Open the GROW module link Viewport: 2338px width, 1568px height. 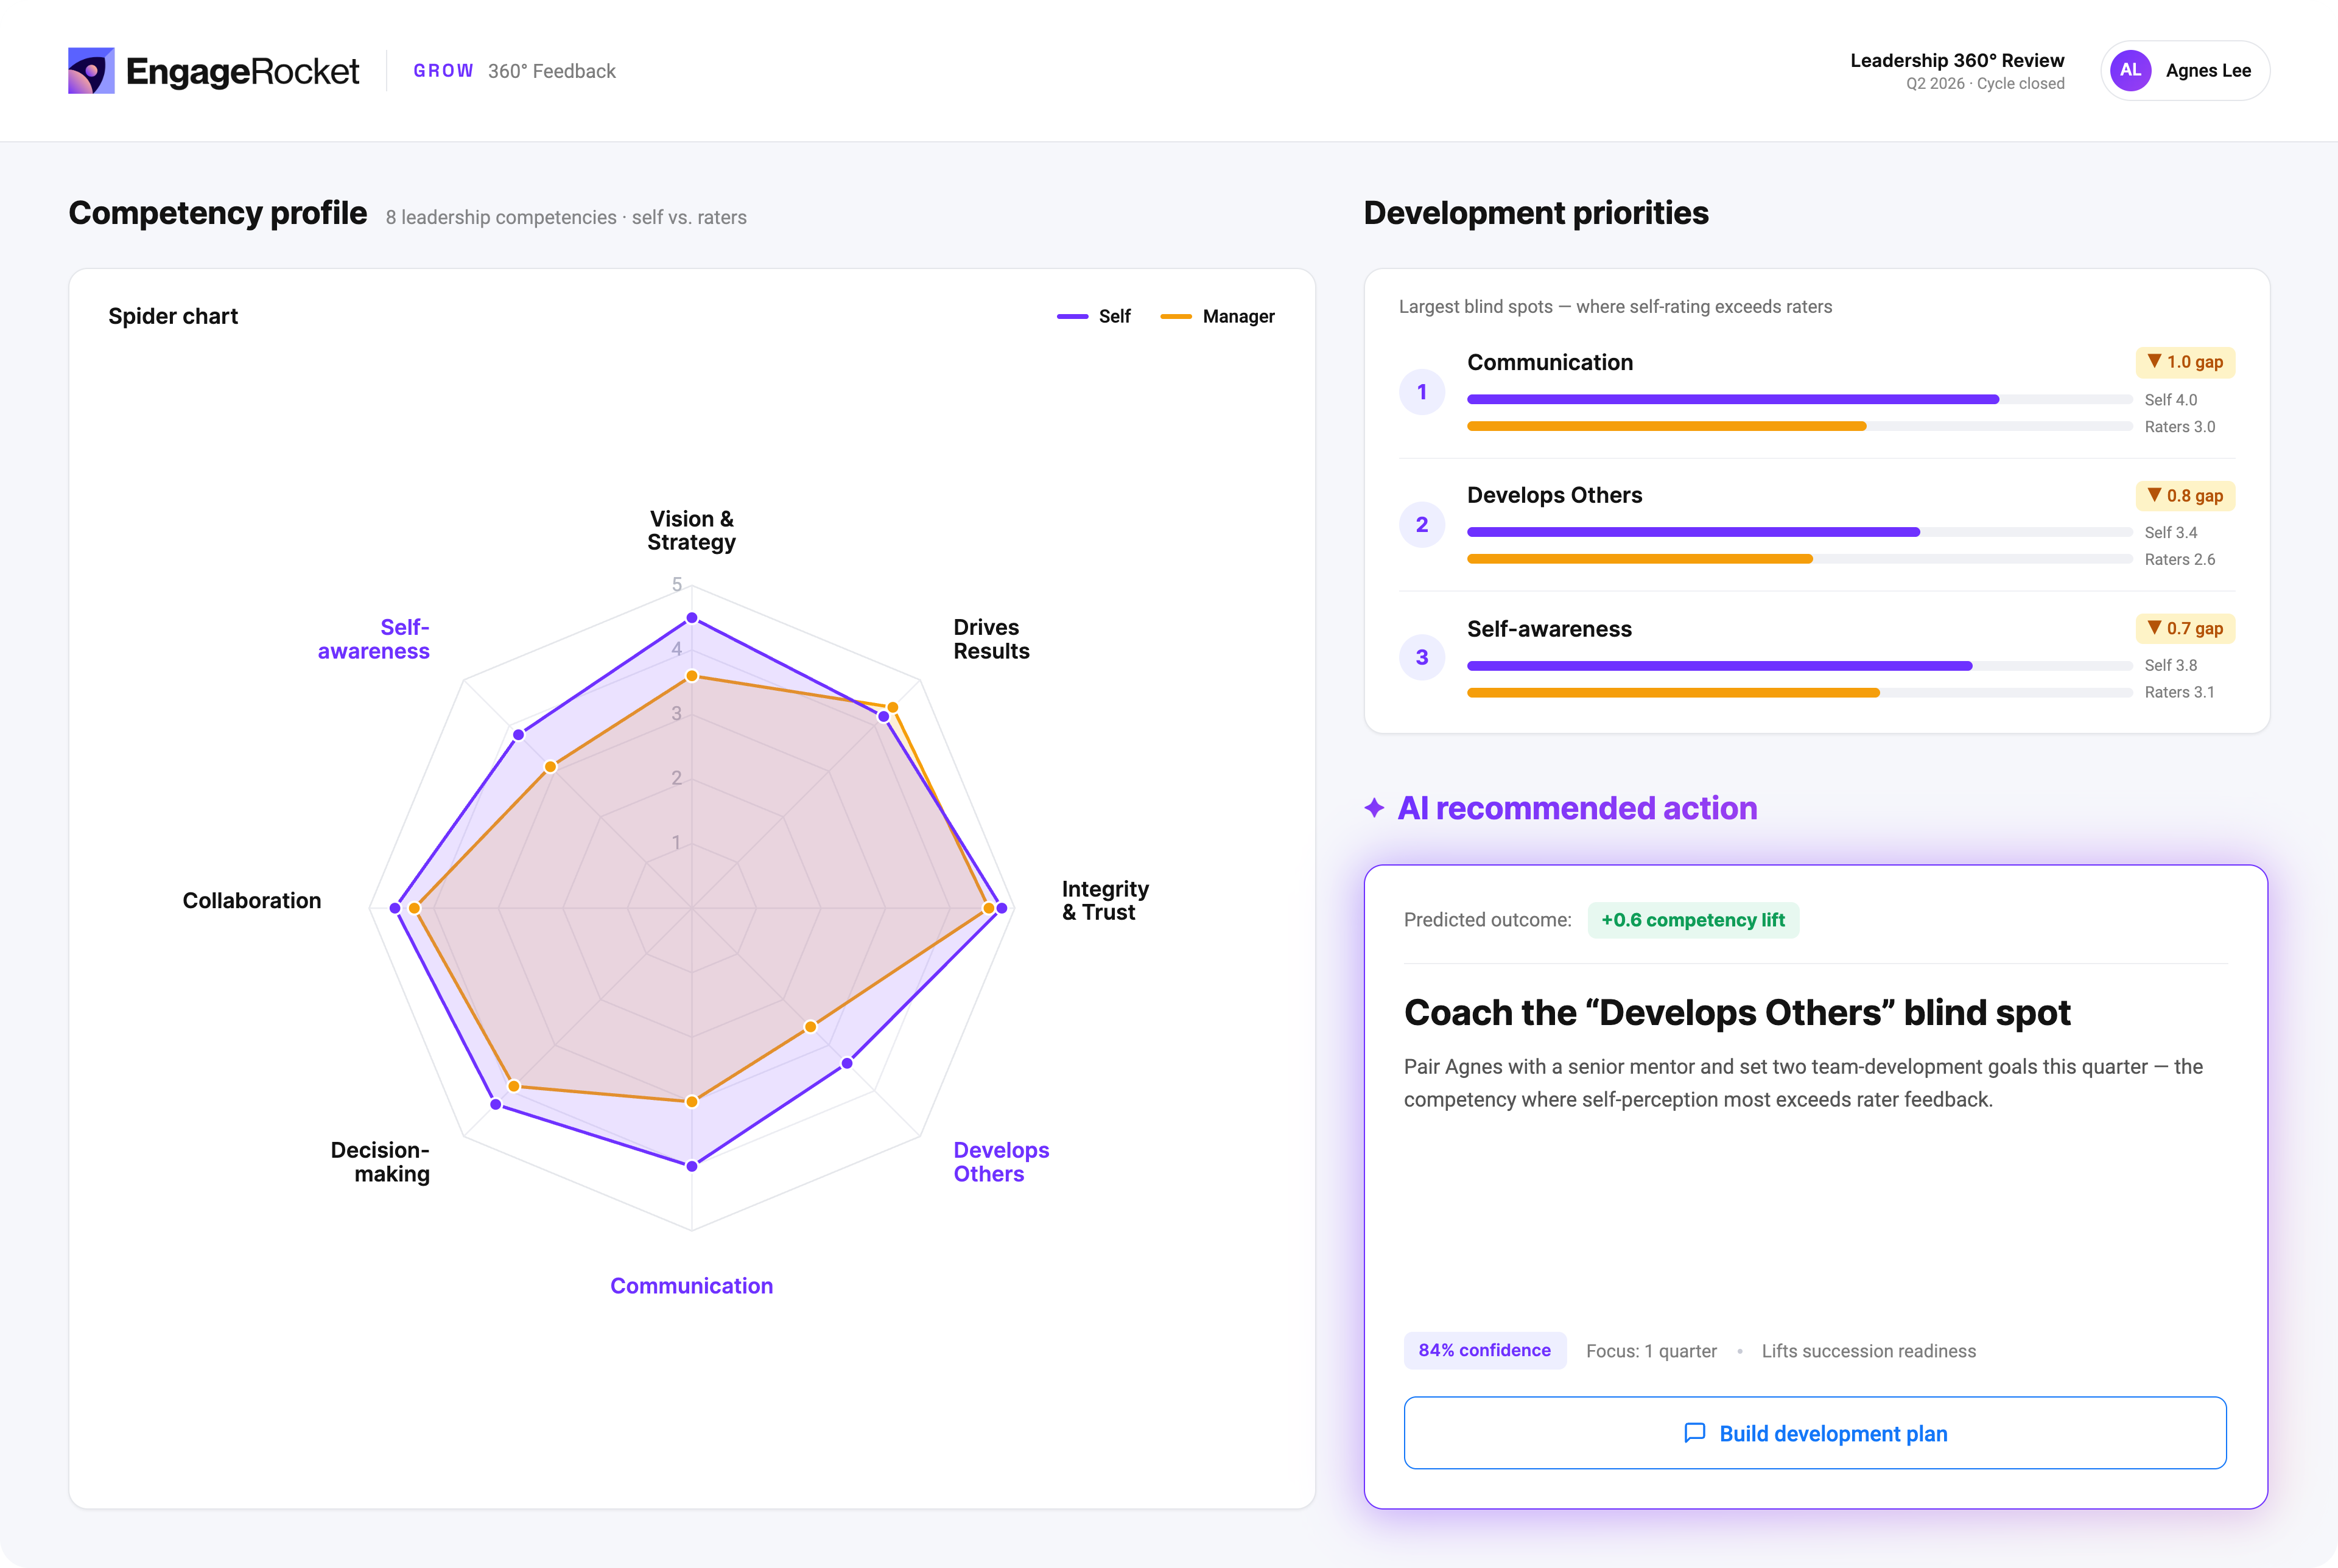[x=443, y=71]
